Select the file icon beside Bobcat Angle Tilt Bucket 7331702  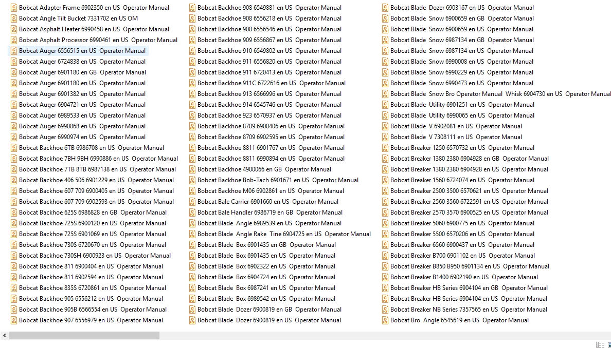[14, 18]
